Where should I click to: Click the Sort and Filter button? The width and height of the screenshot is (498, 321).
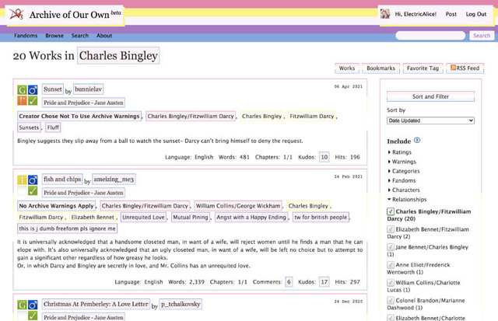[x=430, y=96]
